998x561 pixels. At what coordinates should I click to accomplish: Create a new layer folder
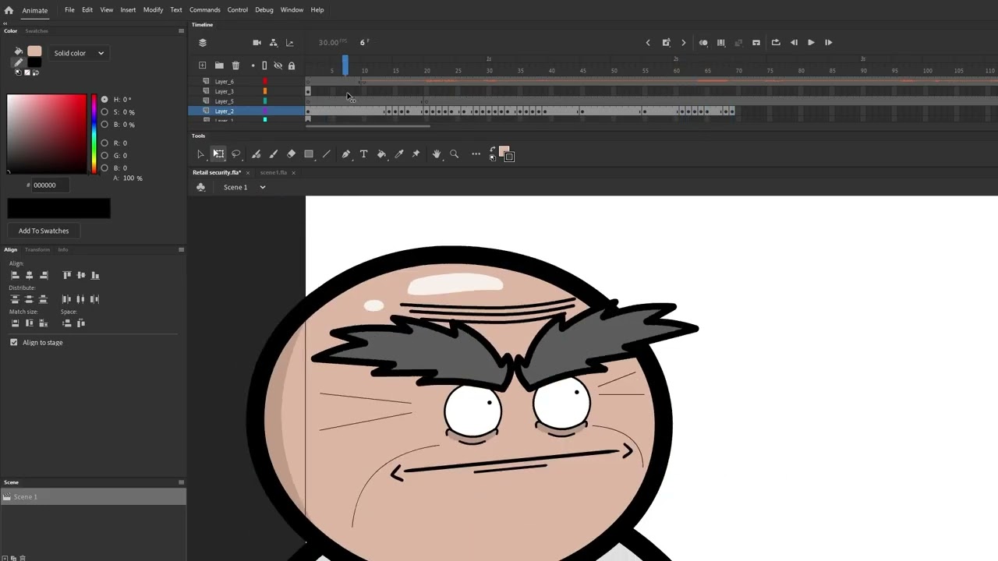click(x=219, y=65)
